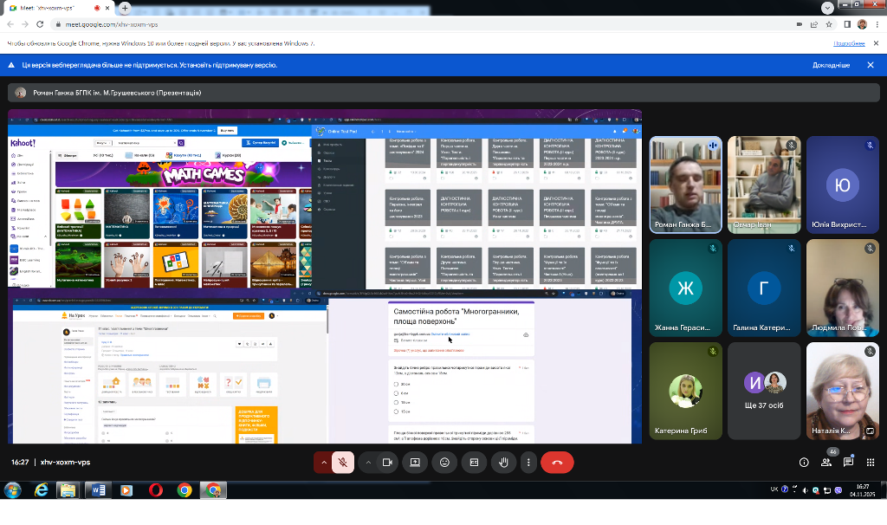The image size is (887, 525).
Task: Expand audio settings arrow beside microphone
Action: (324, 463)
